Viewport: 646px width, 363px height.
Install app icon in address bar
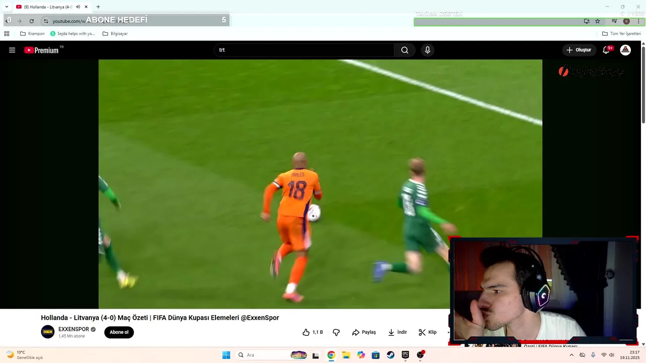click(x=586, y=21)
